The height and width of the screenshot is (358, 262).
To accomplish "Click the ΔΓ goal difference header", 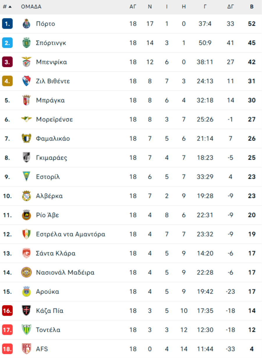I will [x=231, y=7].
